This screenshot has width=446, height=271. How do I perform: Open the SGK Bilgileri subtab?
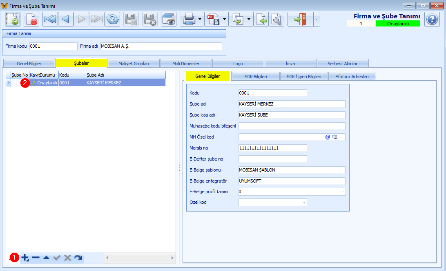pyautogui.click(x=256, y=77)
